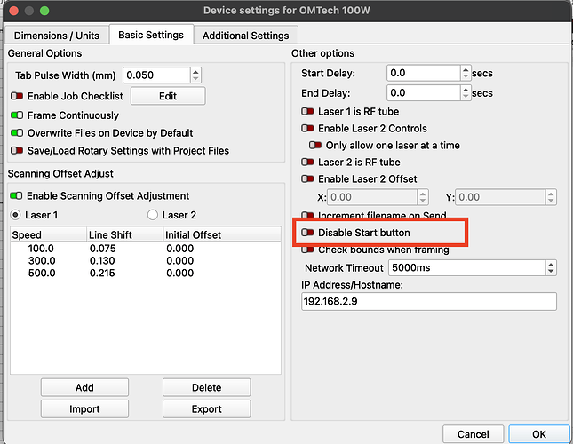Click Initial Offset 0.000 in 500.0 row

click(x=179, y=273)
